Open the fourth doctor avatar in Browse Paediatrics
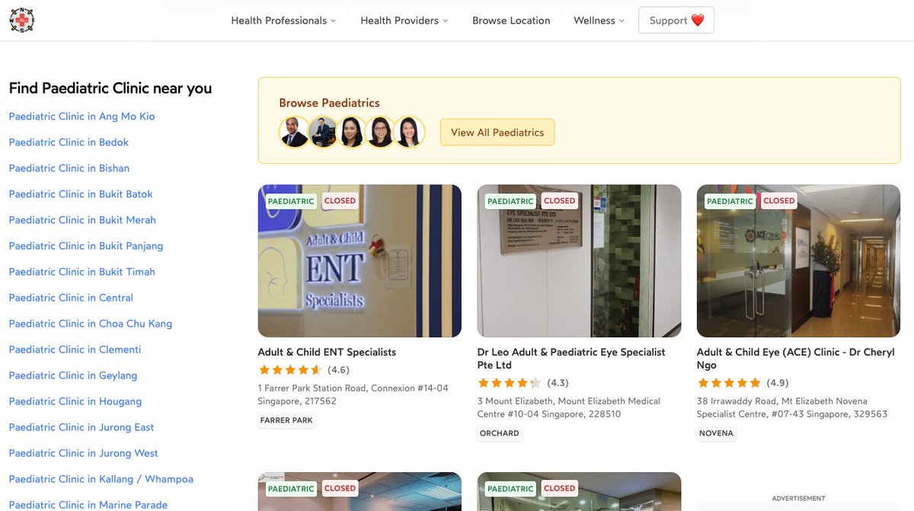Image resolution: width=914 pixels, height=511 pixels. click(x=380, y=132)
